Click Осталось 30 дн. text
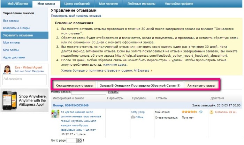The height and width of the screenshot is (145, 244). [x=226, y=112]
